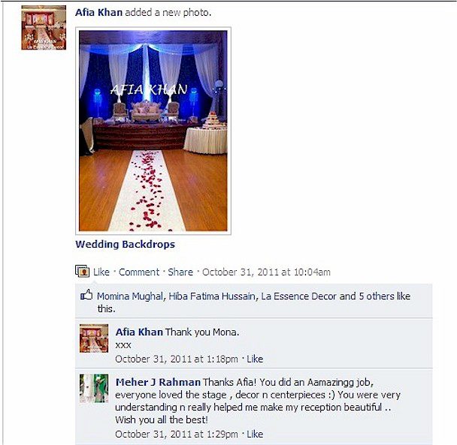
Task: Click the thumbs-up icon in the likes row
Action: tap(86, 295)
